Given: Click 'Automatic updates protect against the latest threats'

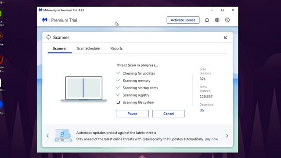Looking at the screenshot, I should (116, 133).
